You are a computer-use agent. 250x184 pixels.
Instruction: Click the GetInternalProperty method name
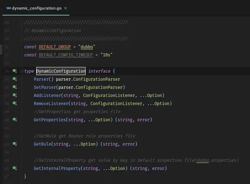(57, 168)
